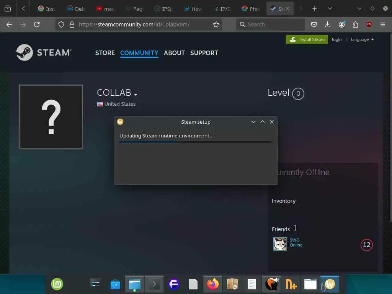Open the Inventory link
Screen dimensions: 392x294
click(x=284, y=201)
